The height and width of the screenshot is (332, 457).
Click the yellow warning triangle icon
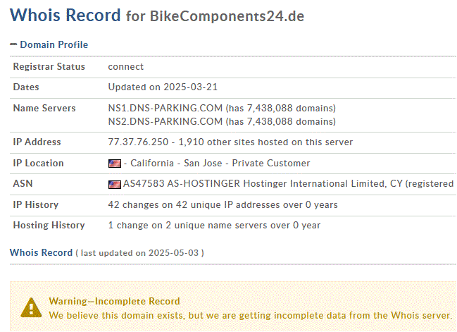[32, 307]
